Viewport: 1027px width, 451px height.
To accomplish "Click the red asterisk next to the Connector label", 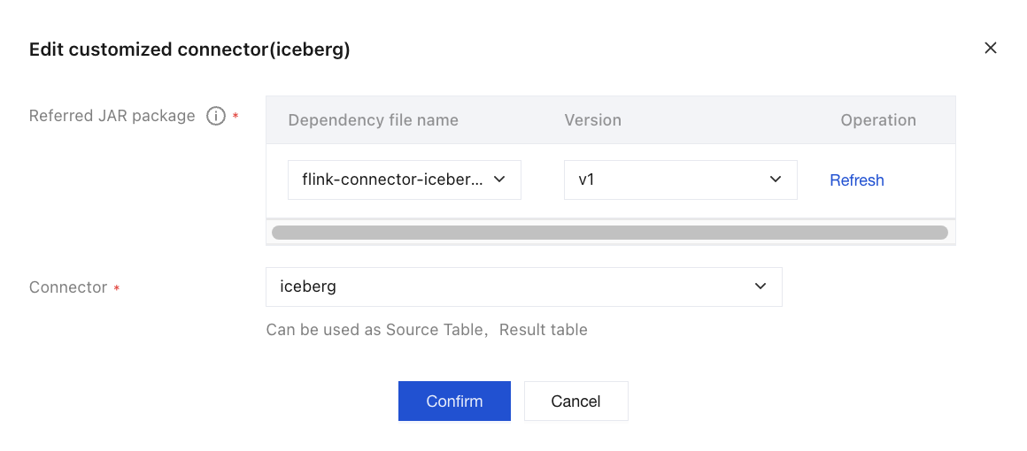I will [x=117, y=288].
